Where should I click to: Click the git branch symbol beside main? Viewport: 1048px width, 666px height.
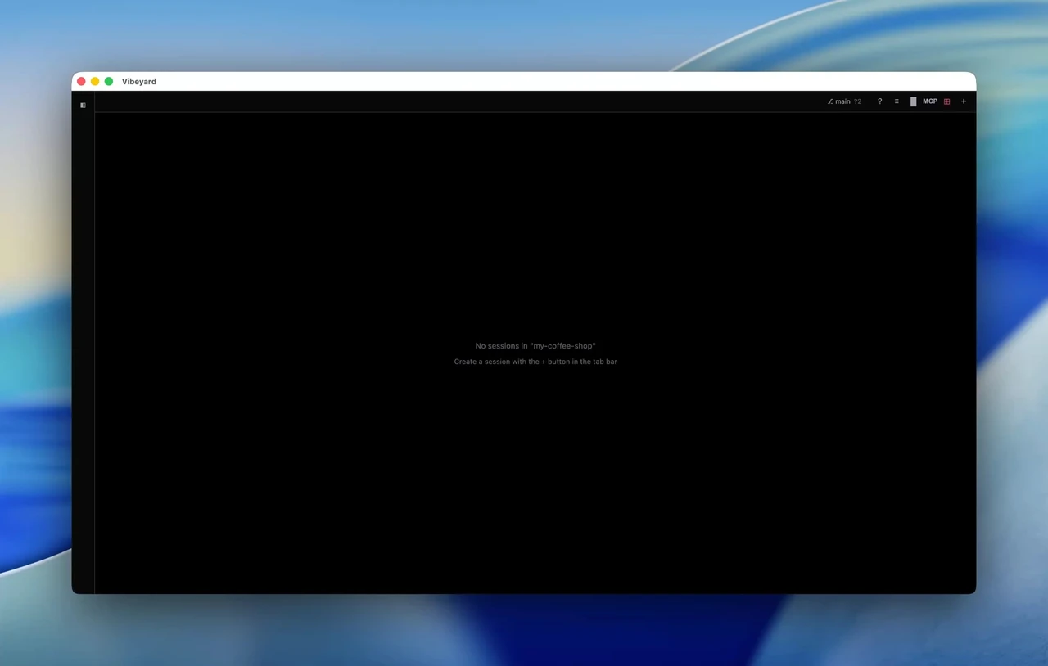[x=830, y=101]
